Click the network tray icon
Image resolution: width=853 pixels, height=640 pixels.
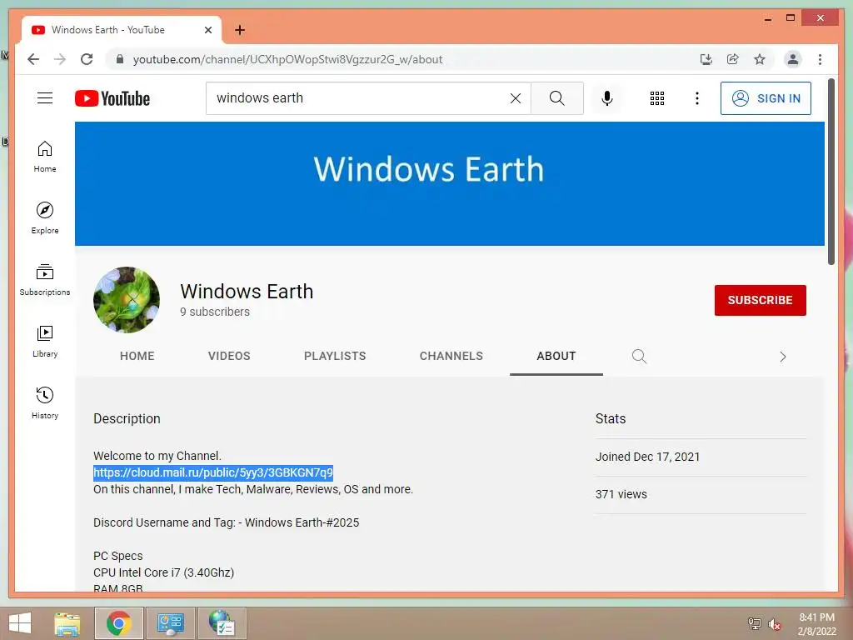click(x=754, y=624)
